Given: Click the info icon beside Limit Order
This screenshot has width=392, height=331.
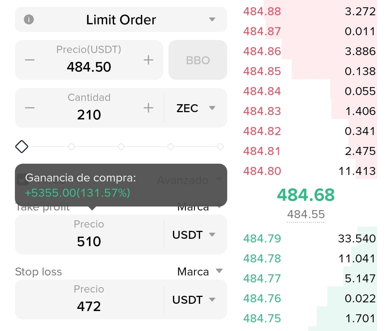Looking at the screenshot, I should point(29,19).
